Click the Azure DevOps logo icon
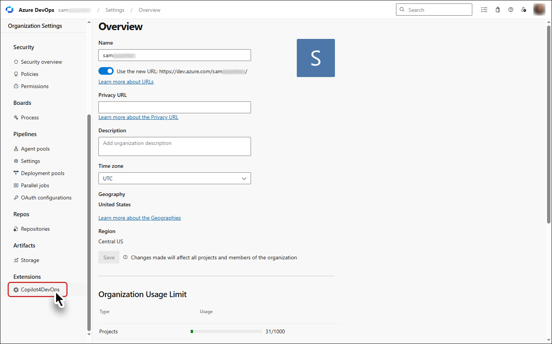Image resolution: width=552 pixels, height=344 pixels. (x=10, y=10)
